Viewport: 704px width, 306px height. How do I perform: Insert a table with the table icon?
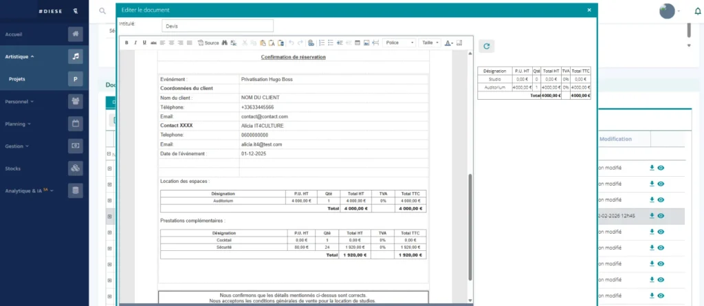pyautogui.click(x=357, y=43)
